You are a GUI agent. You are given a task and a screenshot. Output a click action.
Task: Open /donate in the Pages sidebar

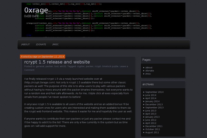click(149, 71)
